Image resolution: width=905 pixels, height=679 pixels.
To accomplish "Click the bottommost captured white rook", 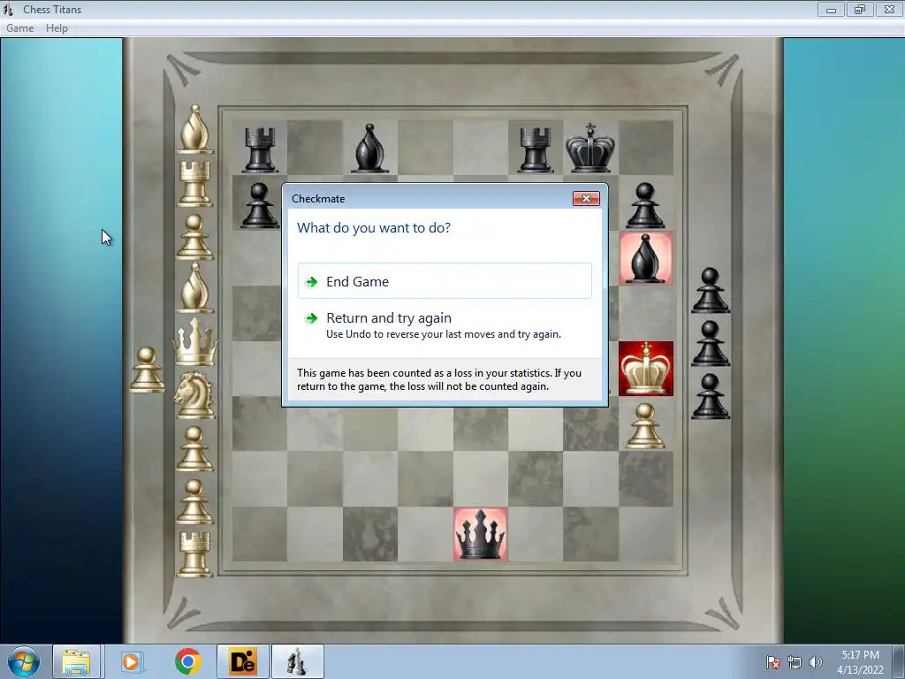I will [194, 554].
